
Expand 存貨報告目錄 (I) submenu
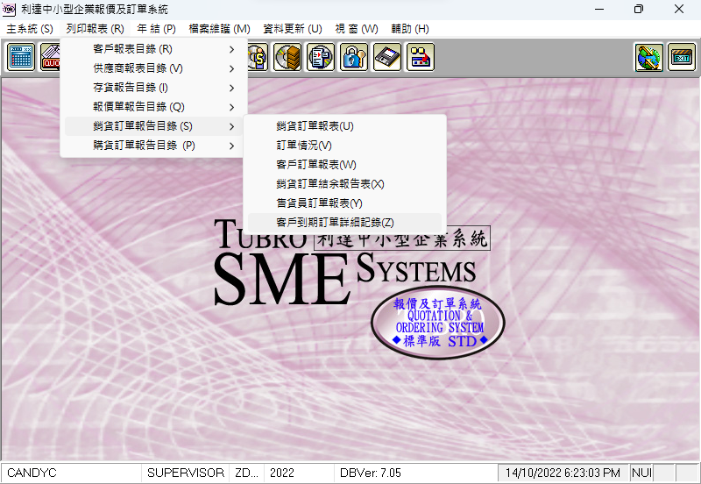pos(154,88)
